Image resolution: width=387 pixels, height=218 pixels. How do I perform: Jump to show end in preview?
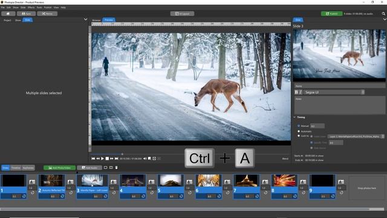(x=116, y=159)
